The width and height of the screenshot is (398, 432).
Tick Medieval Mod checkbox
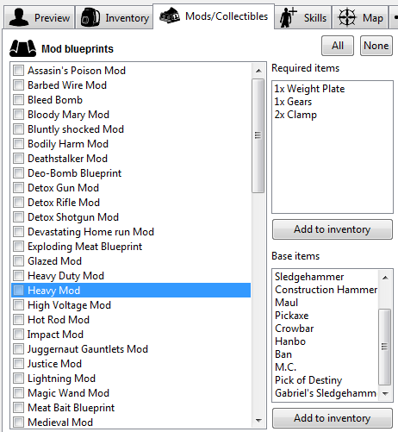point(18,422)
